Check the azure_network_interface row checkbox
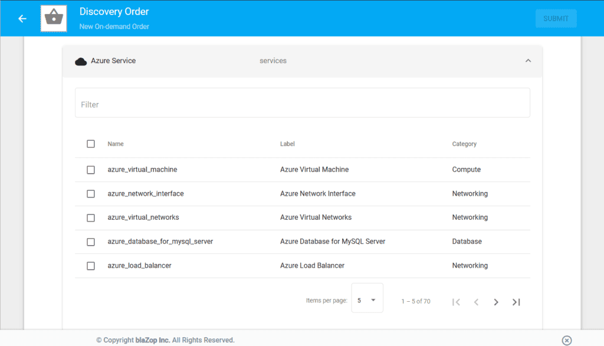 (90, 193)
